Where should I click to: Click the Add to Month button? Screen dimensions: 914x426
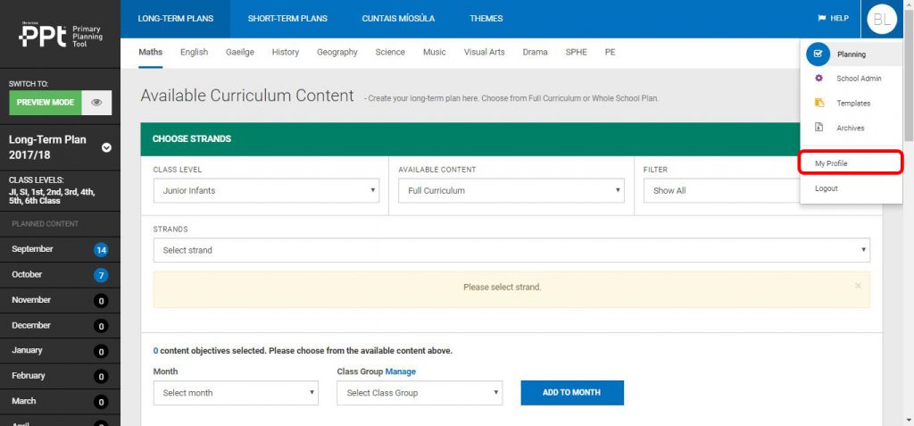point(571,393)
